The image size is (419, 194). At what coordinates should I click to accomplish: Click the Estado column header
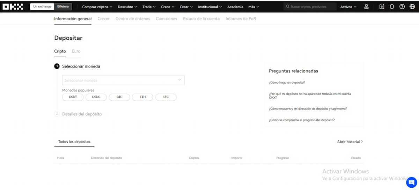tap(356, 158)
